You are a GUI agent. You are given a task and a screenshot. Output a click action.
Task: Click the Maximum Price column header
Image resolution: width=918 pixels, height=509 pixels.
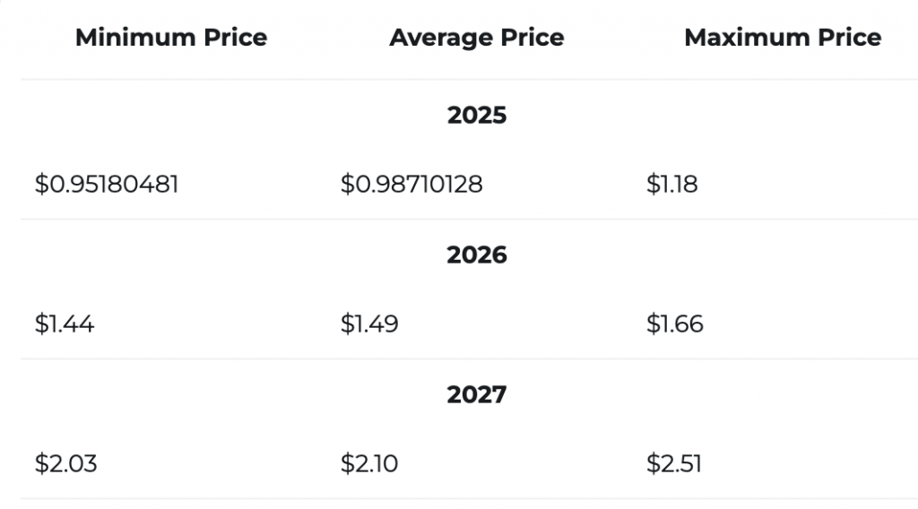click(x=783, y=38)
